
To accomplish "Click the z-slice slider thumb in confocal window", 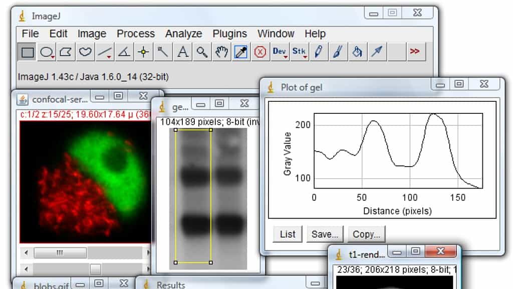I will pos(95,269).
